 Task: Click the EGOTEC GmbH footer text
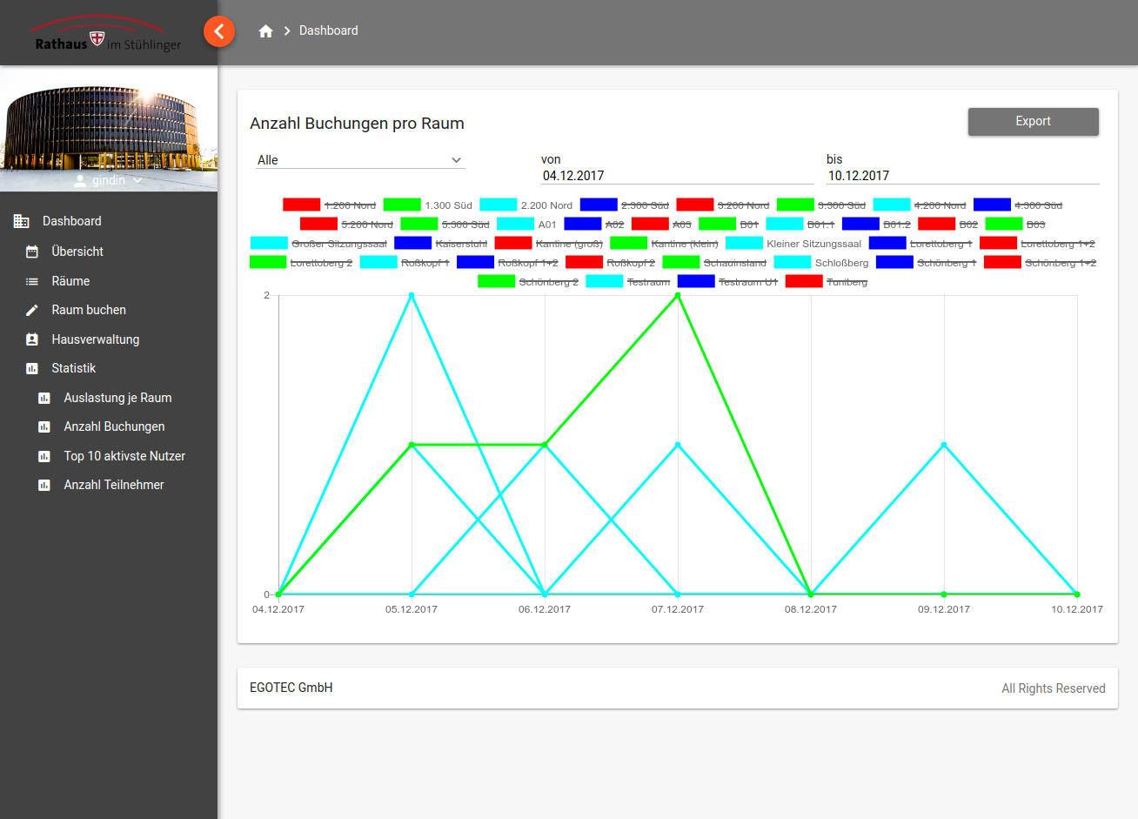[x=291, y=688]
